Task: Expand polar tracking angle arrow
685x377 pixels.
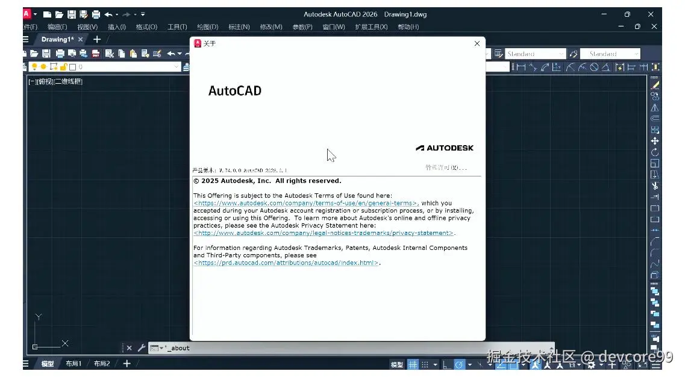Action: click(470, 364)
